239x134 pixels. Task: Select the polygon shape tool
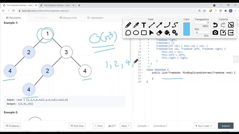[128, 33]
